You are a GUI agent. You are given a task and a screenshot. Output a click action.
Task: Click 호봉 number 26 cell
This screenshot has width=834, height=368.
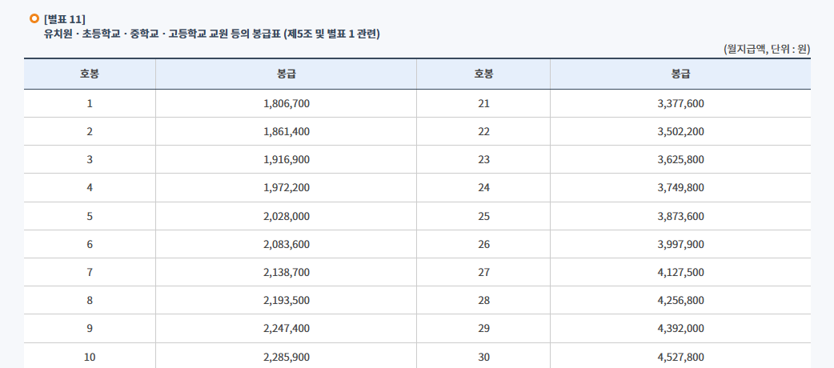(x=483, y=244)
